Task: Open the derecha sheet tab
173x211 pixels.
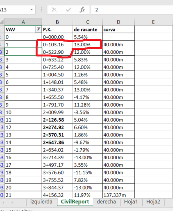Action: 106,202
